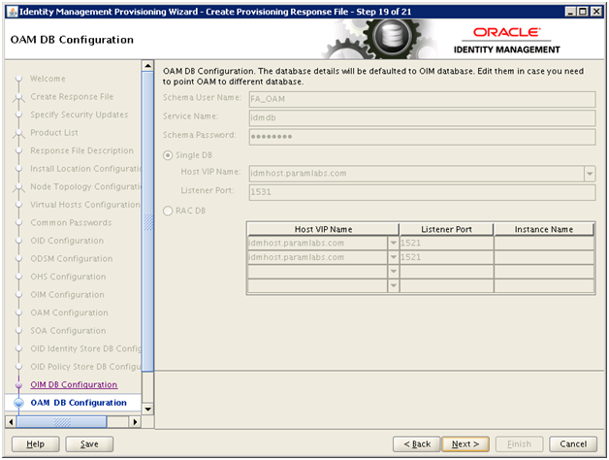Select OHS Configuration step
The width and height of the screenshot is (609, 460).
click(x=68, y=277)
